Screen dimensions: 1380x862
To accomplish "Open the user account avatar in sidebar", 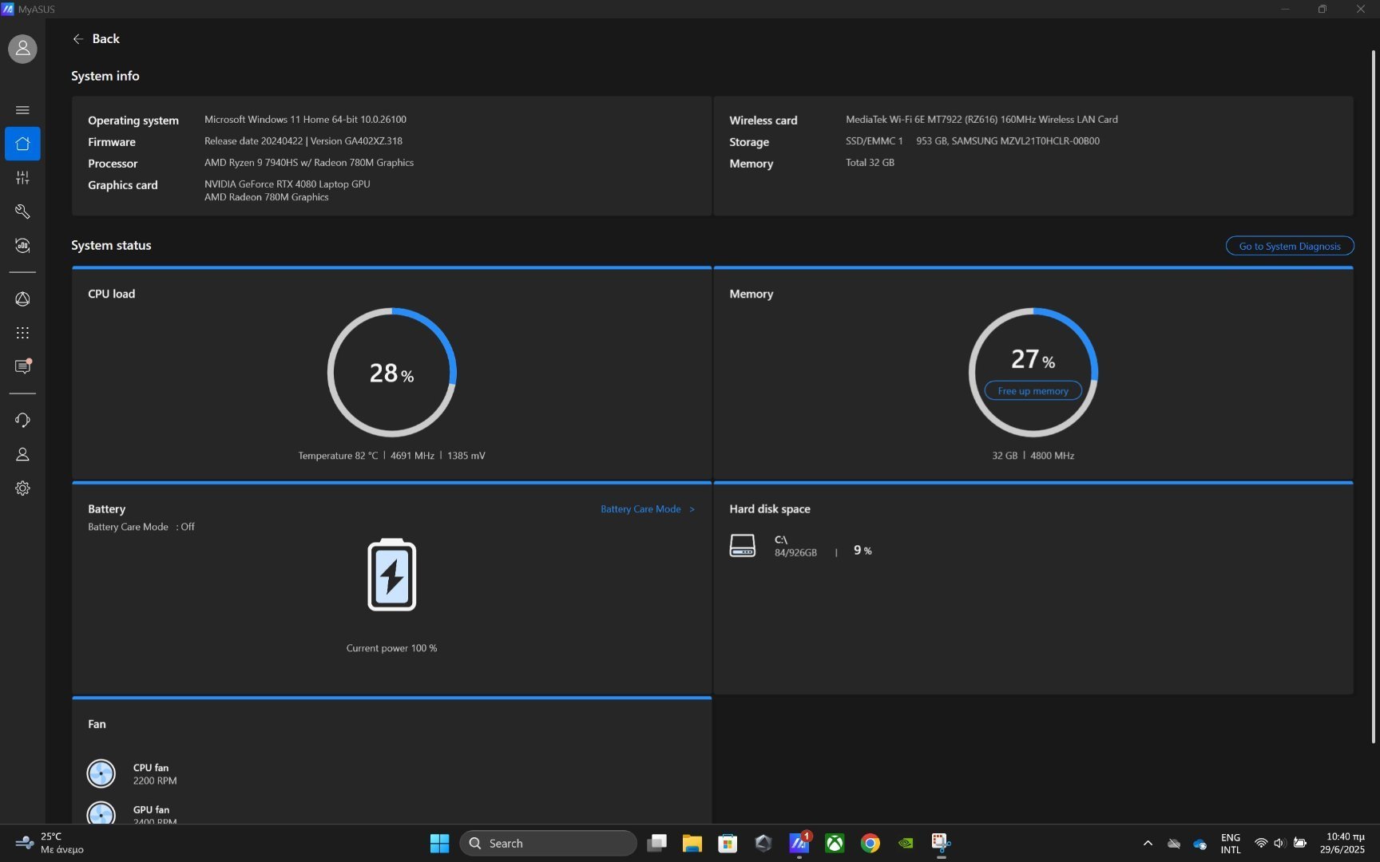I will coord(22,49).
